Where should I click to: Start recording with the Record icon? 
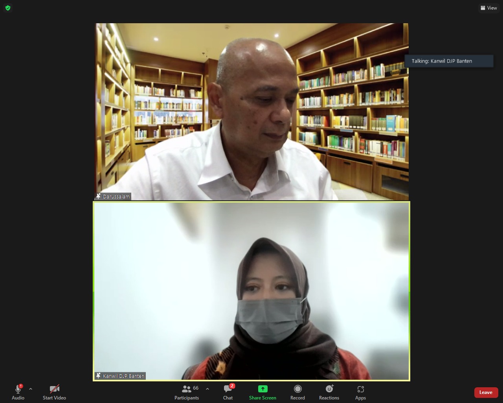(297, 389)
